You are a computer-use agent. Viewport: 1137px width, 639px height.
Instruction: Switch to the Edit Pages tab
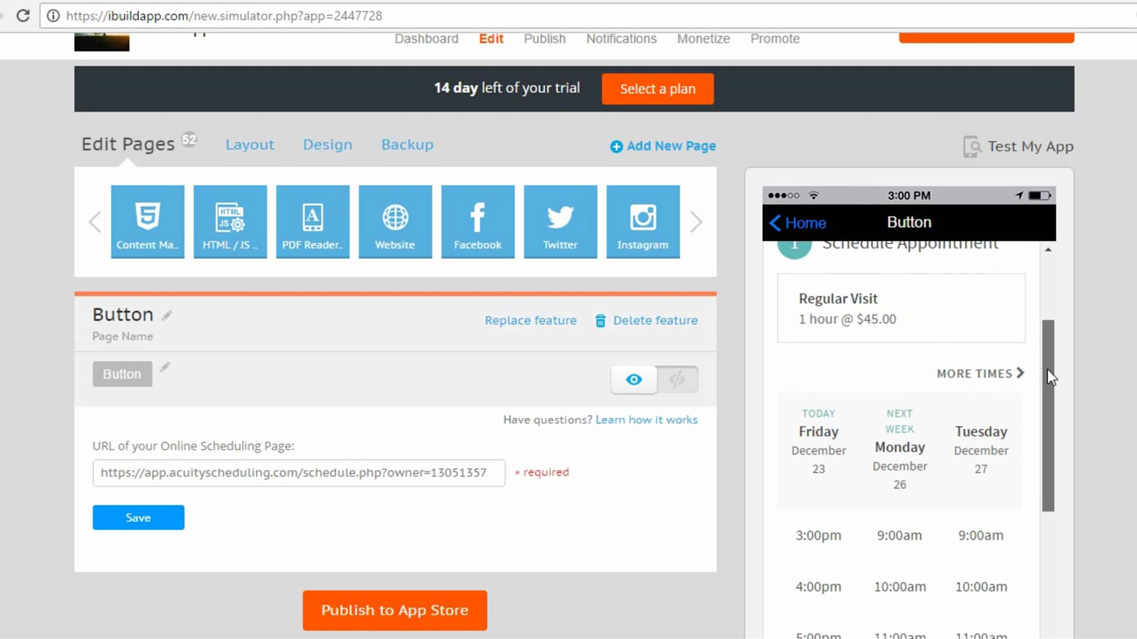(128, 144)
